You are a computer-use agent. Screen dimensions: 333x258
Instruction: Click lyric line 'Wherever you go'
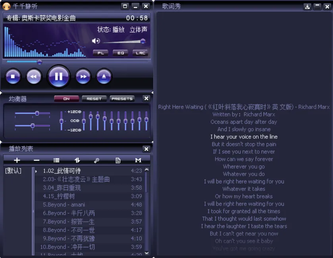click(x=244, y=167)
